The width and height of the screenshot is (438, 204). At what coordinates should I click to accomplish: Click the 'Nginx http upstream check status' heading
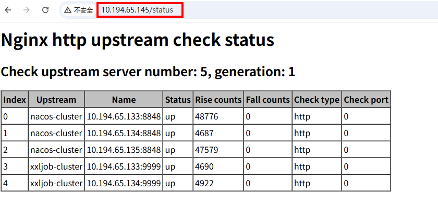coord(138,40)
